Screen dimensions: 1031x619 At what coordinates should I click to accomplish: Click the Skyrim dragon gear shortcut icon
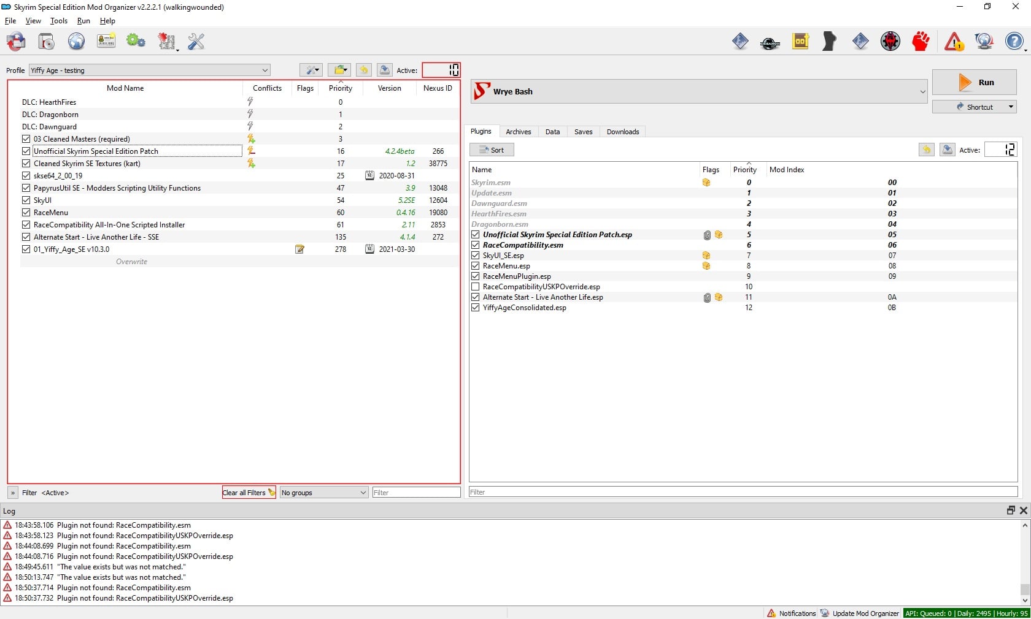click(x=890, y=42)
